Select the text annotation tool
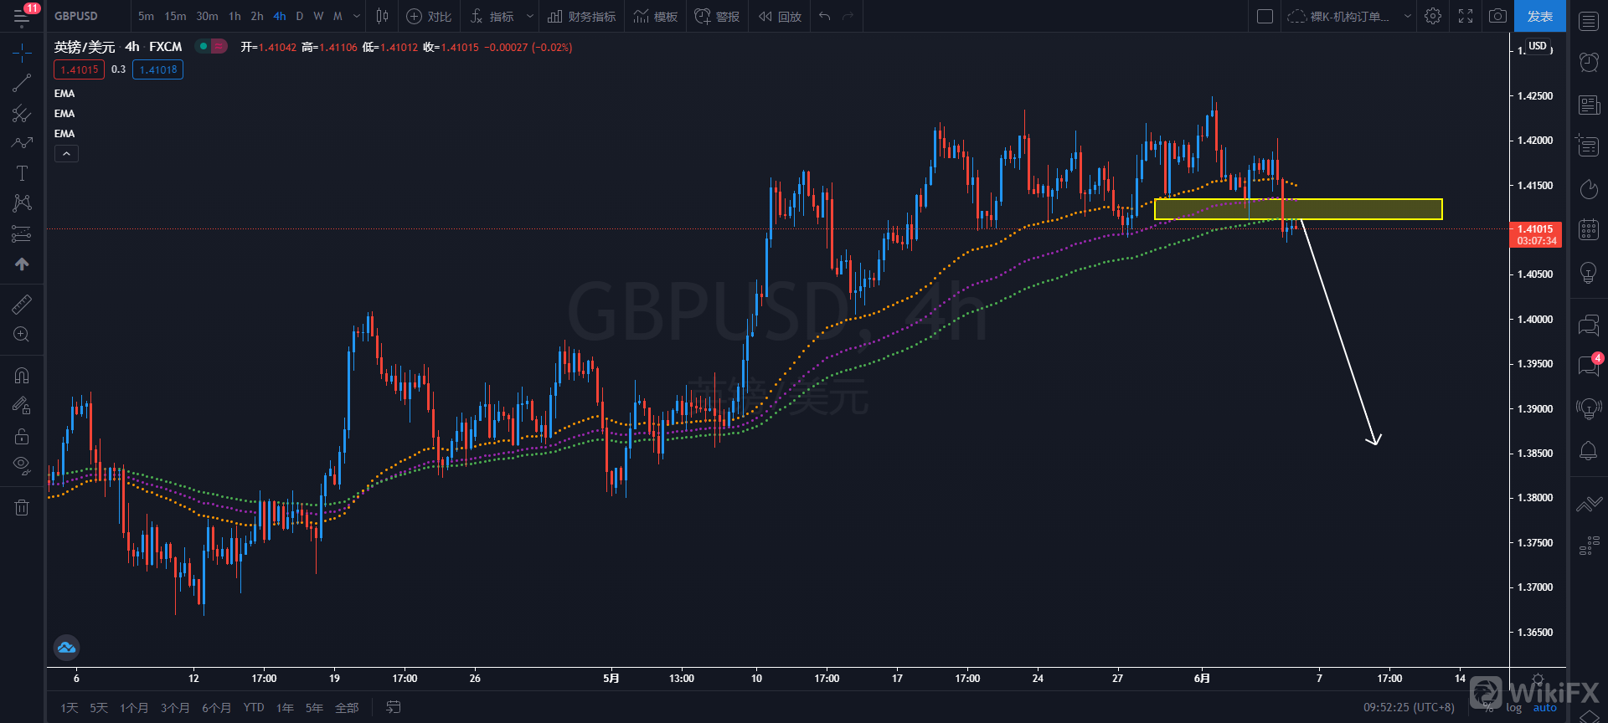The image size is (1608, 723). 22,173
